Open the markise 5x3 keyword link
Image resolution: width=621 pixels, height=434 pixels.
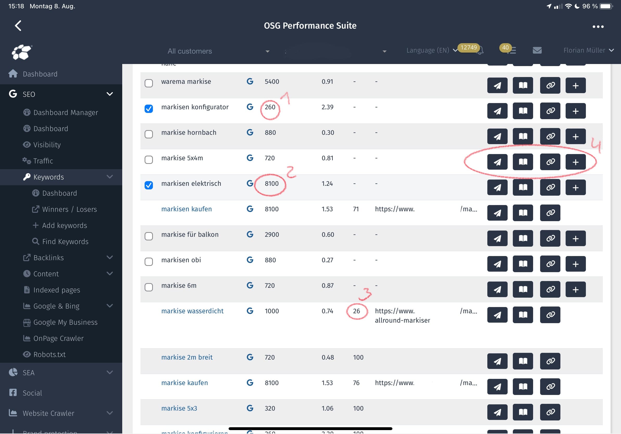pyautogui.click(x=179, y=408)
